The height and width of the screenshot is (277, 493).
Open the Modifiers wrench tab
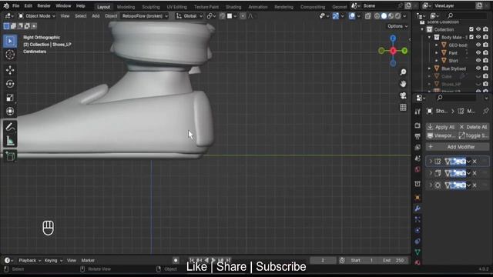tap(418, 209)
